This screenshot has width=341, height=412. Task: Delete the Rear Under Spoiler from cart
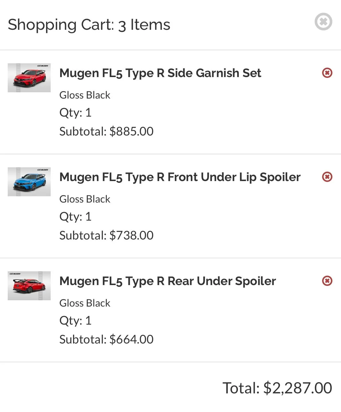[327, 281]
